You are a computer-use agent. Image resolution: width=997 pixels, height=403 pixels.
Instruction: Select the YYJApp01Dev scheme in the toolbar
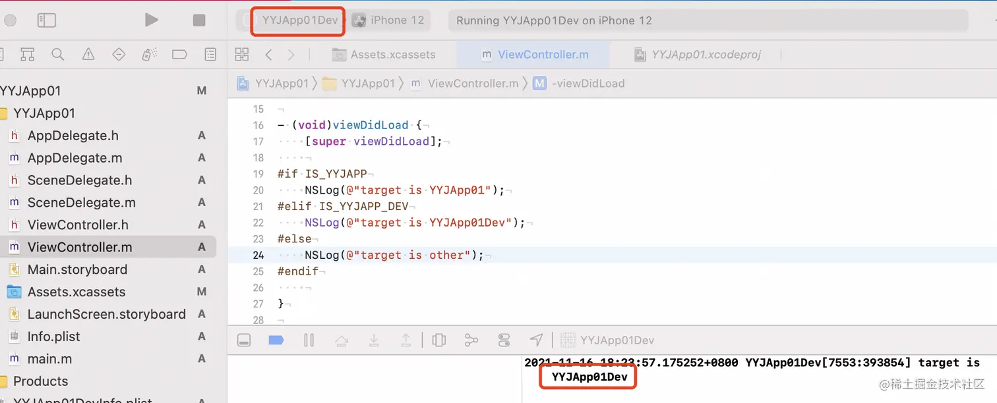[x=299, y=20]
